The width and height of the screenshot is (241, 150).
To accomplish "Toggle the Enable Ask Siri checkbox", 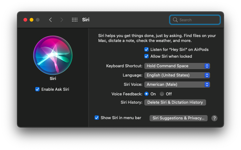I will [x=37, y=89].
